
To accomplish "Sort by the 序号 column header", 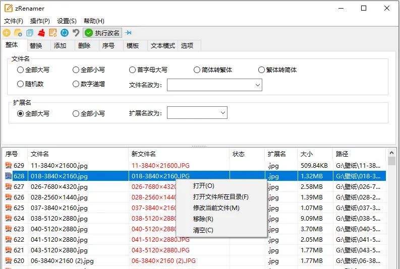I will [x=15, y=154].
